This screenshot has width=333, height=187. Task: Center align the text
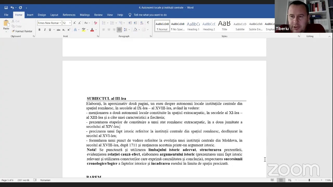click(x=109, y=30)
